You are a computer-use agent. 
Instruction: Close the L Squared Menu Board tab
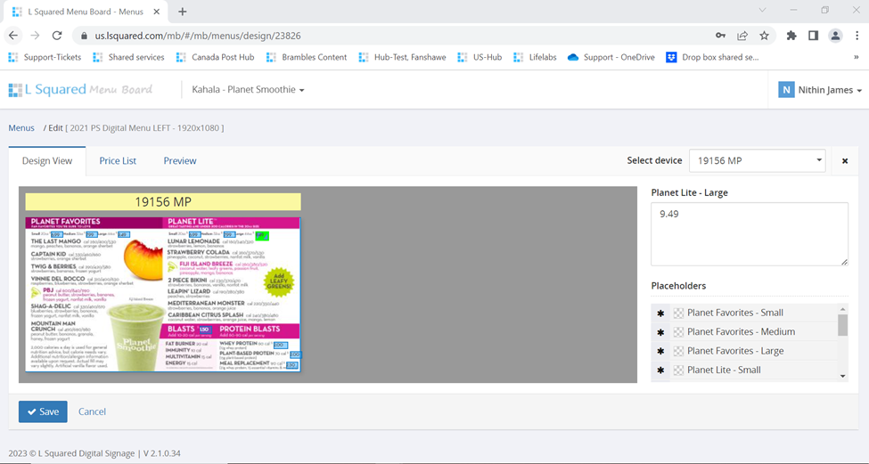[x=157, y=12]
